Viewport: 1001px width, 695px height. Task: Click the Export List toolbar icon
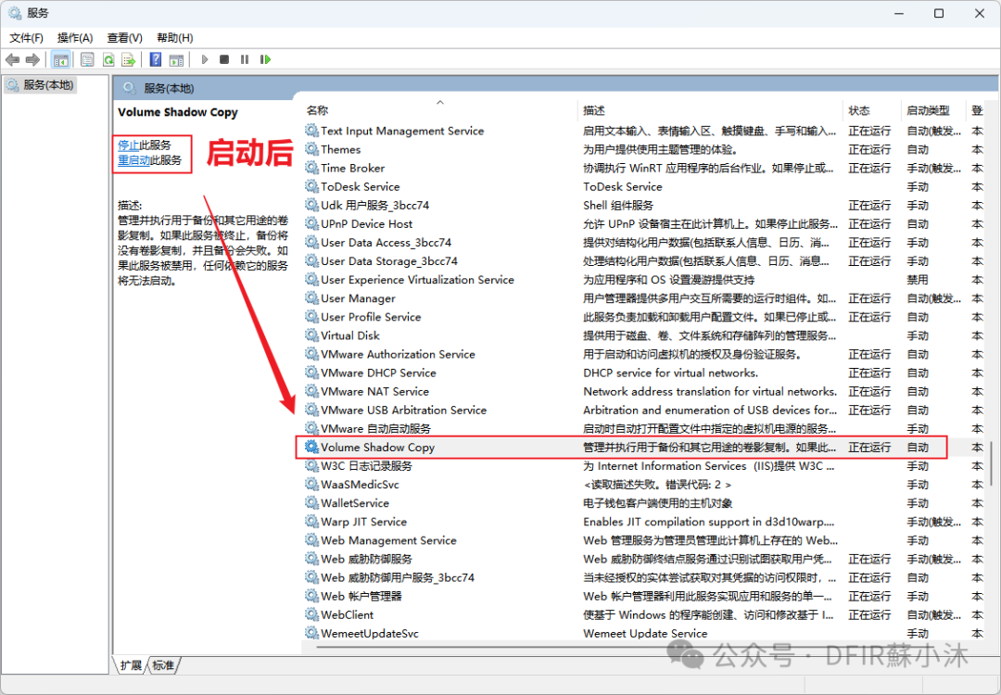tap(129, 60)
